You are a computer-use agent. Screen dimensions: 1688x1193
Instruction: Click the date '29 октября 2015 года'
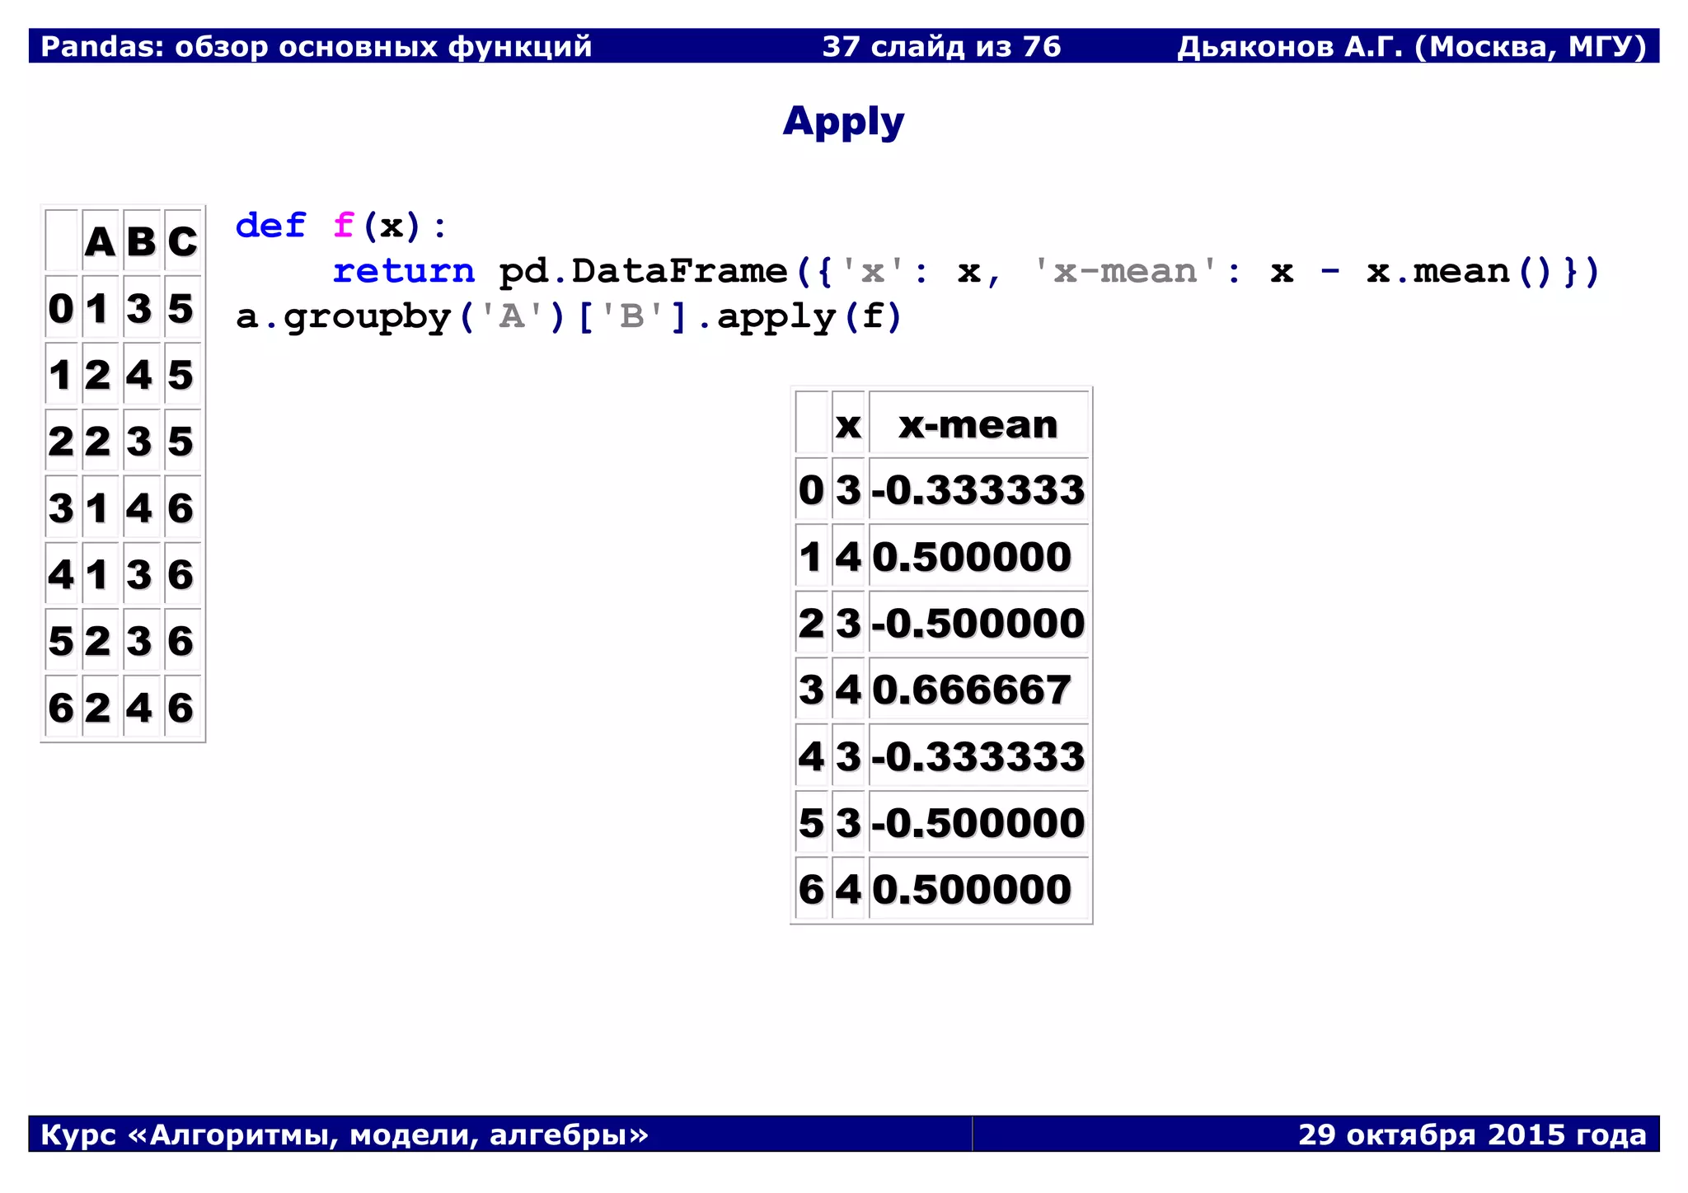(x=1472, y=1135)
